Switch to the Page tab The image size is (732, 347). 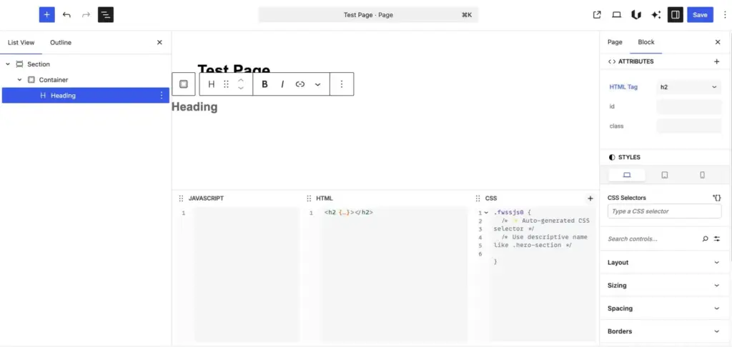pos(615,42)
